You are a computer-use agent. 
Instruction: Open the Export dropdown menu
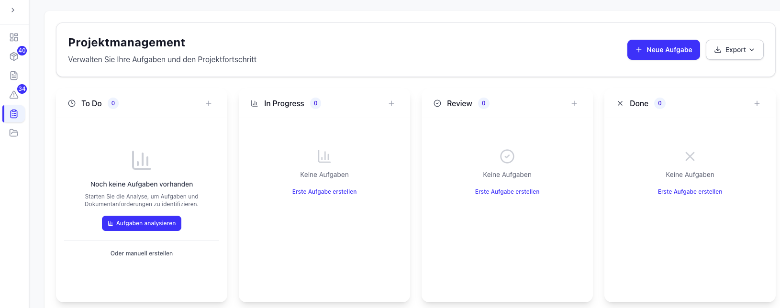tap(735, 50)
